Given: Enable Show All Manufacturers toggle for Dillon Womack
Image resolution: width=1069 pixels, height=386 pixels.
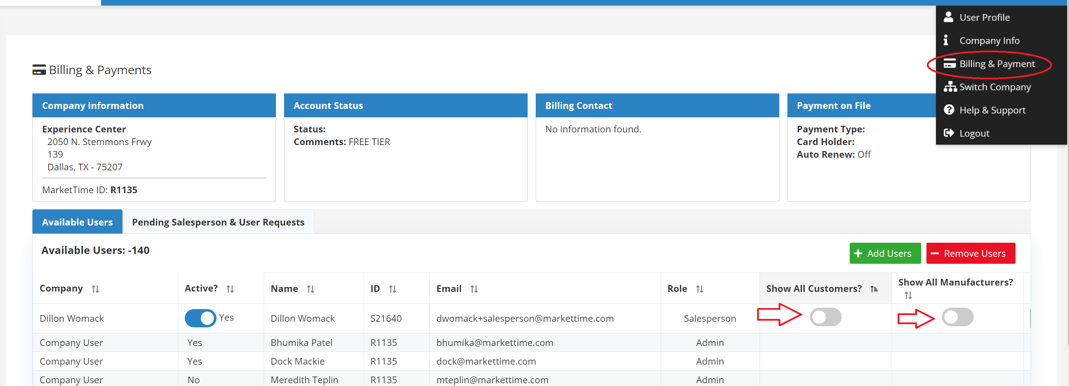Looking at the screenshot, I should coord(957,317).
